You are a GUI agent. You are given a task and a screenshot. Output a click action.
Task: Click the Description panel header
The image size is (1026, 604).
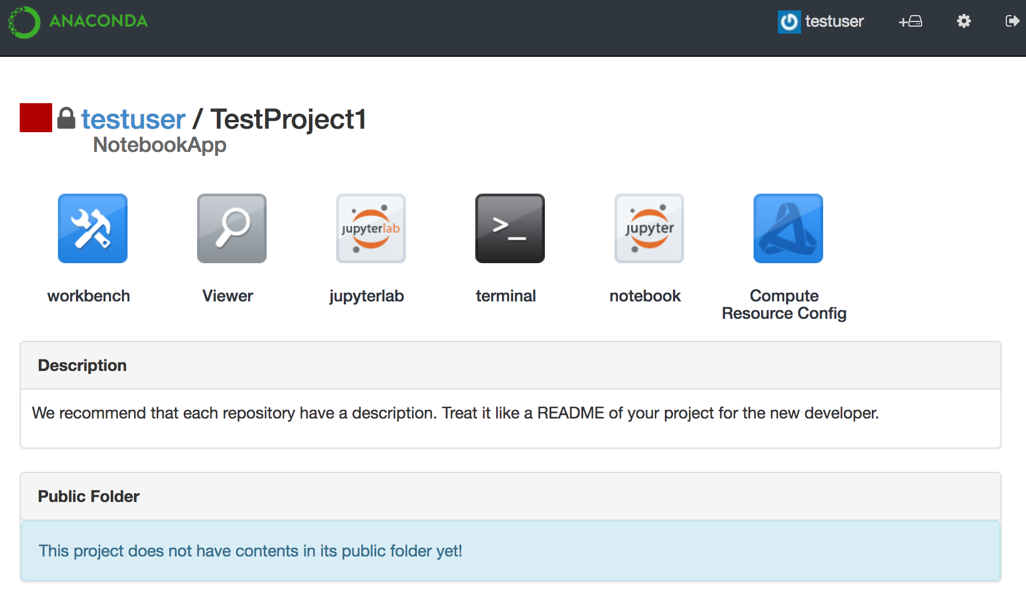tap(511, 365)
